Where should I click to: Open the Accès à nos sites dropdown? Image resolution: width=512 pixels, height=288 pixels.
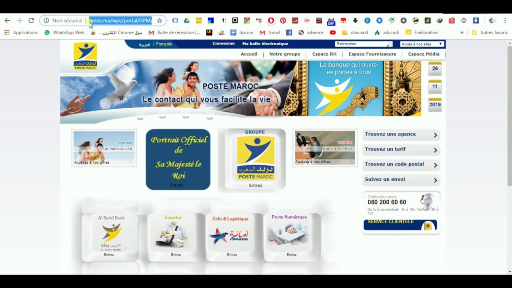pyautogui.click(x=422, y=44)
